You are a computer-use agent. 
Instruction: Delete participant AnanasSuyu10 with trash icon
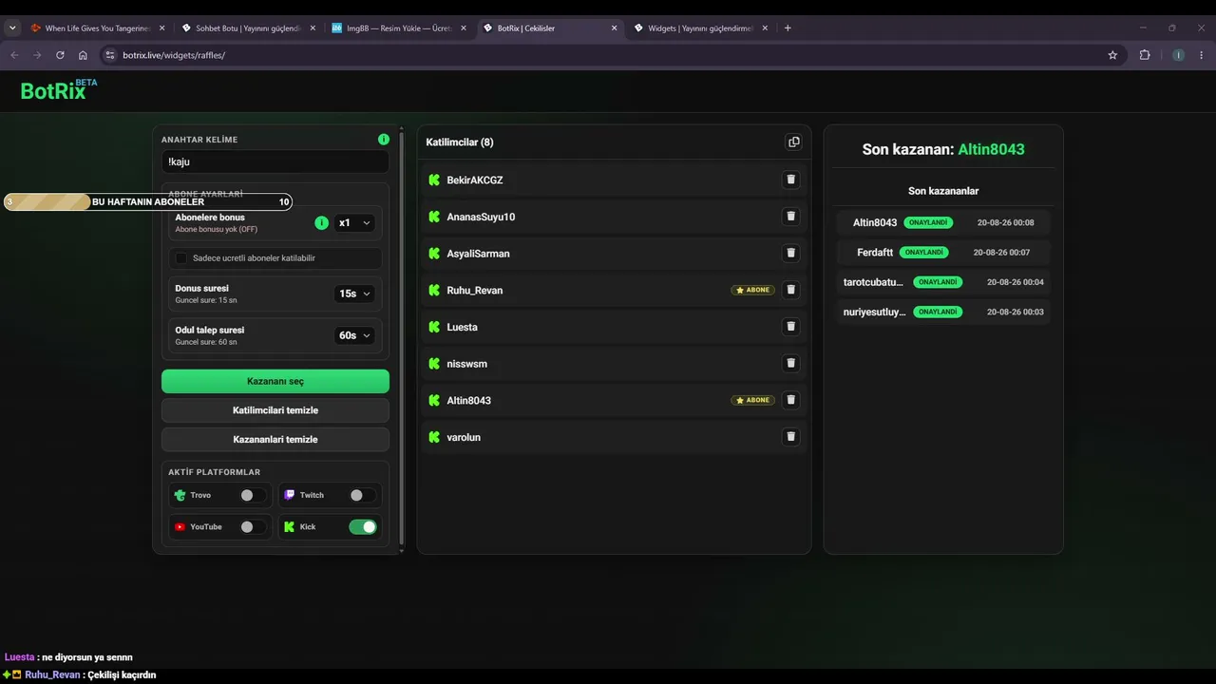click(790, 217)
